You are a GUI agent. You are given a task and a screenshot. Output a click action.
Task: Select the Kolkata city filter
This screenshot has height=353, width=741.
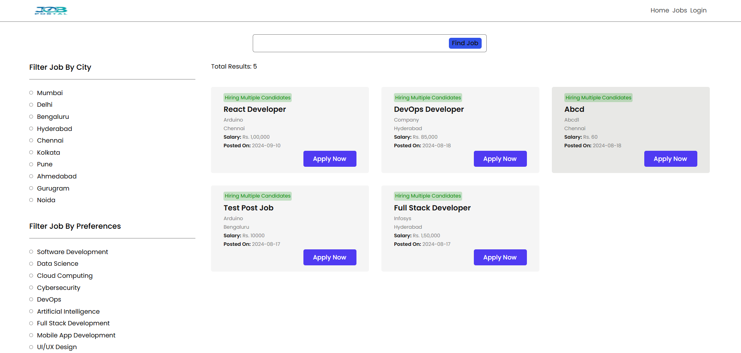click(31, 152)
